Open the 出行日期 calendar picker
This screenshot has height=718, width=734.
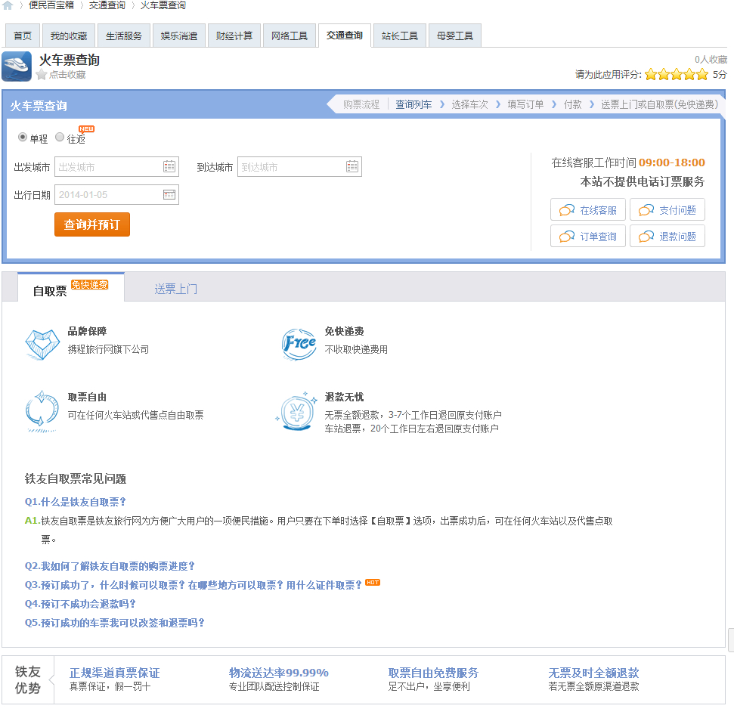point(170,194)
